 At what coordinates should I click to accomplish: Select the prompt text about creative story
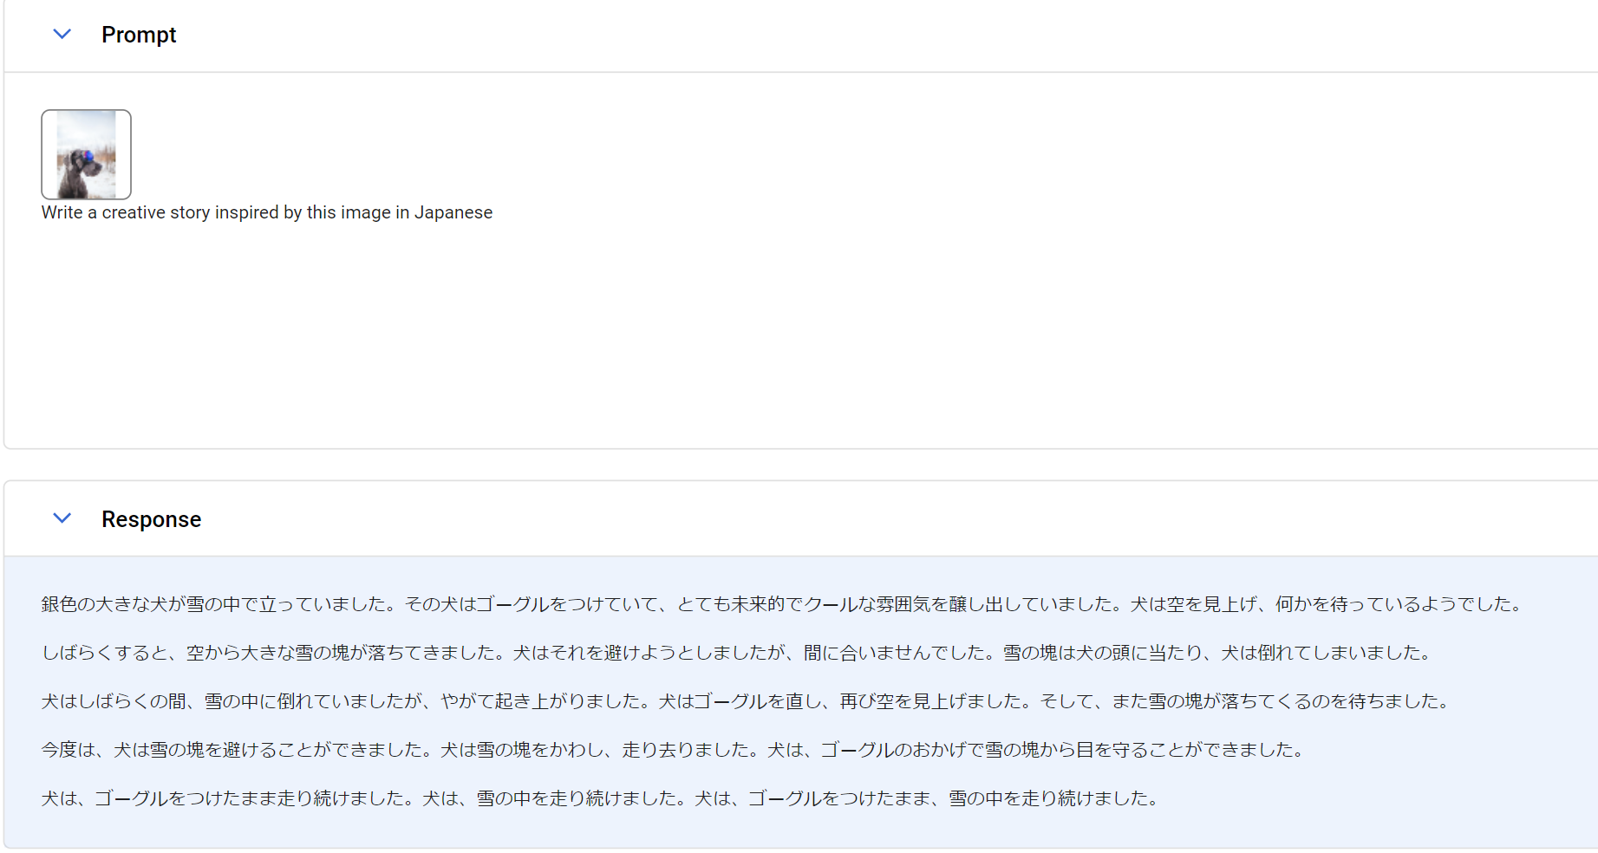pyautogui.click(x=266, y=212)
